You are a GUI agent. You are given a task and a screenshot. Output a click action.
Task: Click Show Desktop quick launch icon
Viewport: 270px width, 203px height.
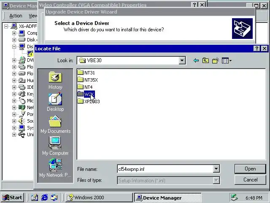pos(35,198)
